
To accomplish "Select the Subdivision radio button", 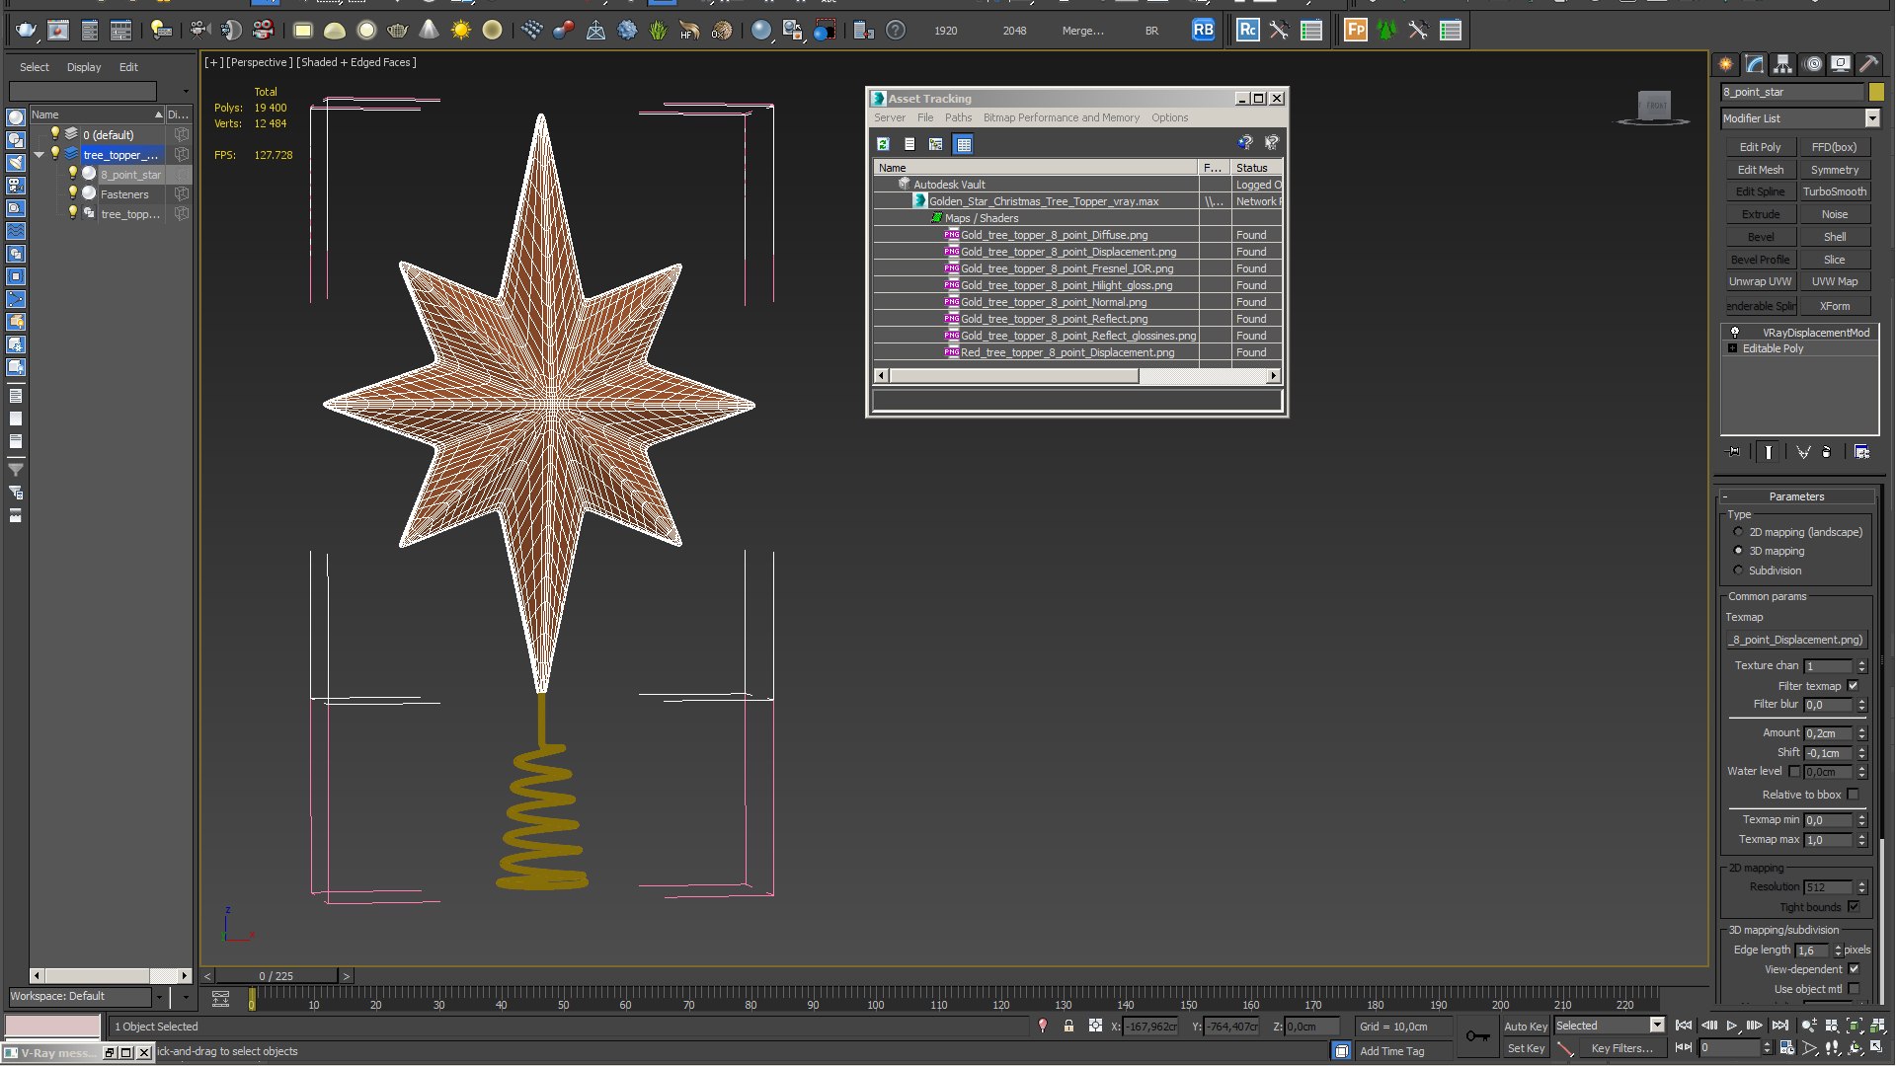I will pyautogui.click(x=1738, y=571).
